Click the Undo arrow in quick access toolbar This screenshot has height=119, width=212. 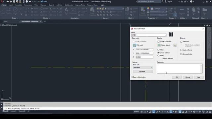pyautogui.click(x=30, y=1)
